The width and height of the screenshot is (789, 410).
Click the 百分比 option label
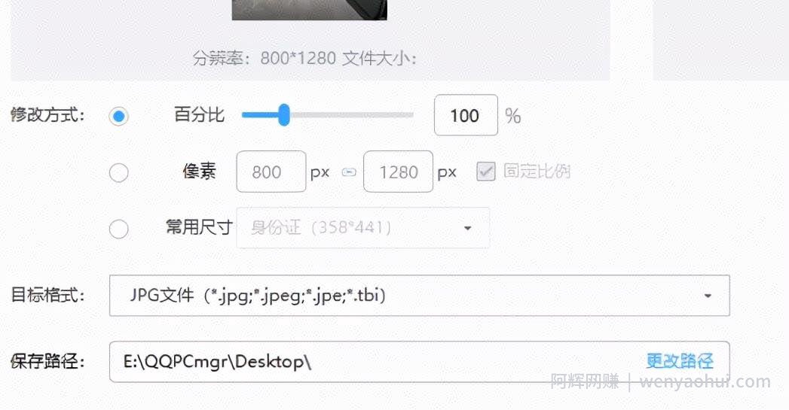coord(199,114)
